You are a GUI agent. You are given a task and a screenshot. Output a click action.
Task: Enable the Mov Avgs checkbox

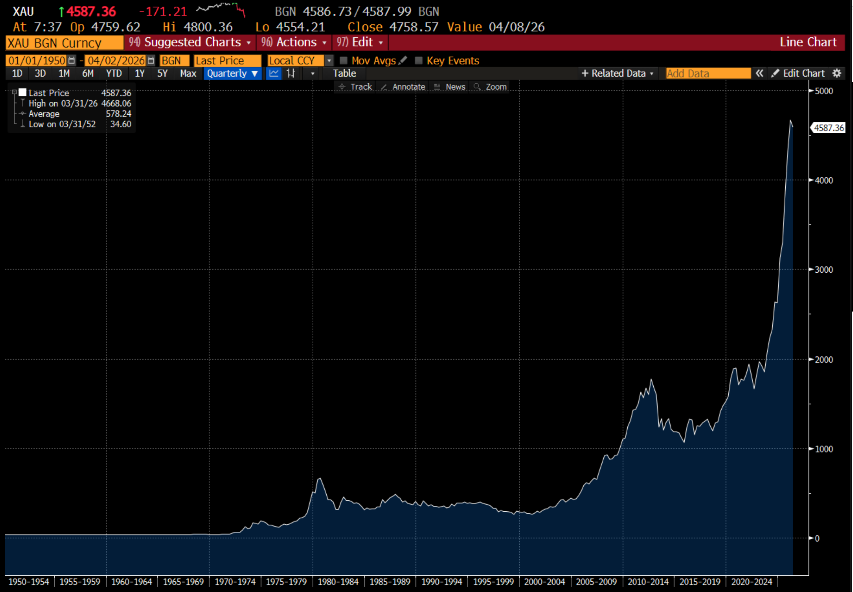coord(344,60)
